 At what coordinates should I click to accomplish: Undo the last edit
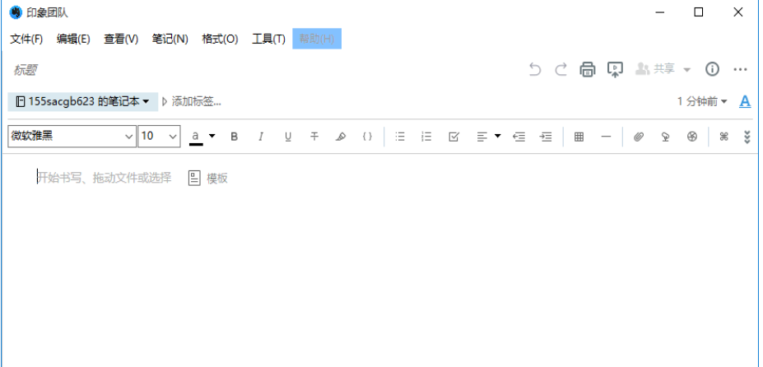pos(535,70)
